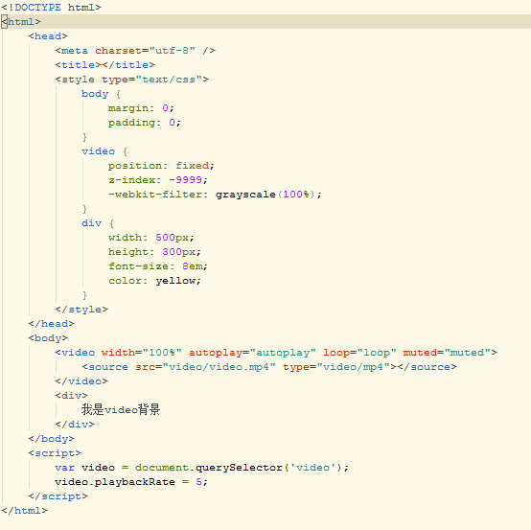This screenshot has height=530, width=531.
Task: Click the margin: 0 declaration
Action: [x=141, y=108]
